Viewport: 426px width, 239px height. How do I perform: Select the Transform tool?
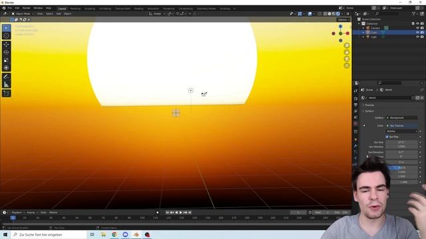click(6, 68)
